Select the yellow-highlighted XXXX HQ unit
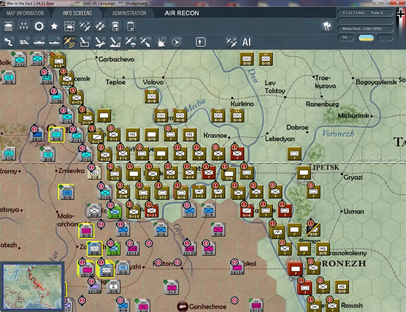Image resolution: width=406 pixels, height=312 pixels. coord(67,192)
